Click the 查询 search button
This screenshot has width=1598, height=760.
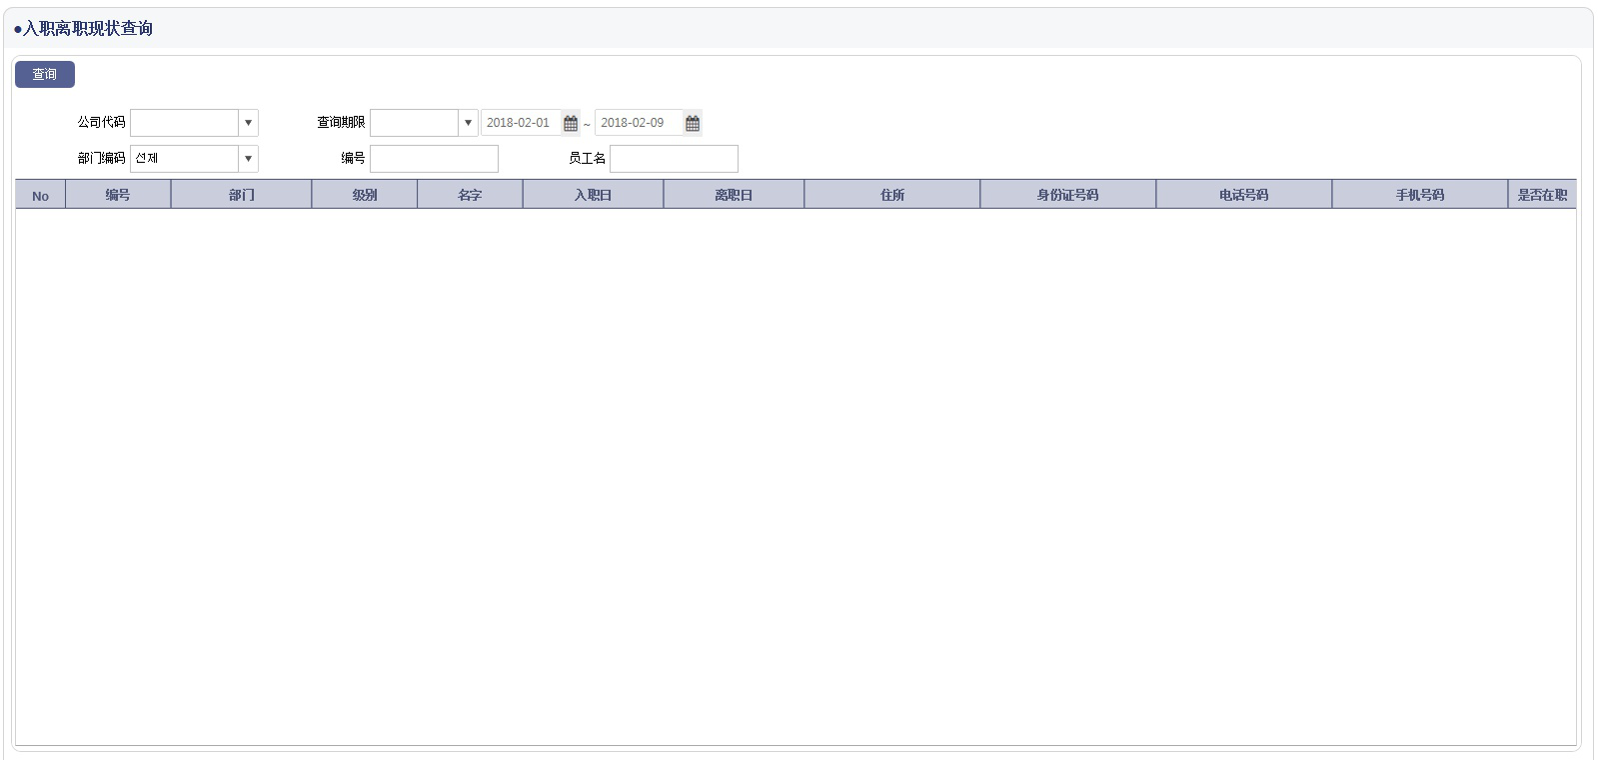tap(44, 75)
